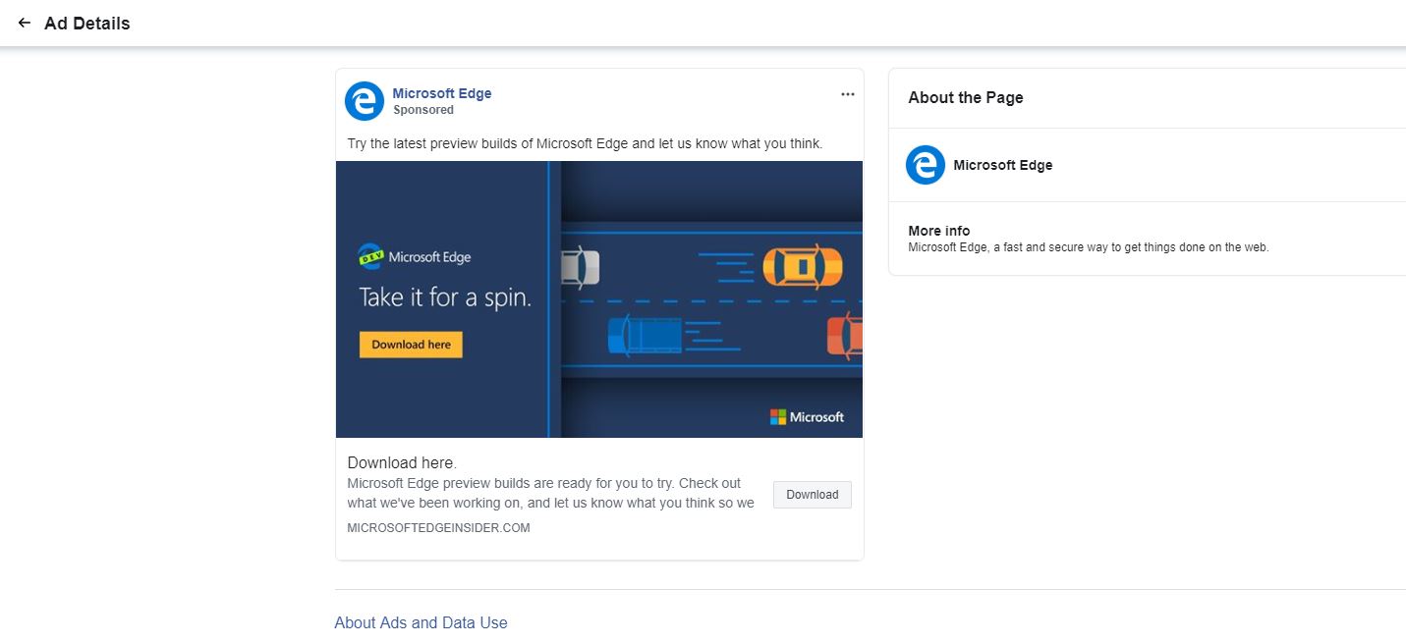Click Microsoft Edge name in About the Page
Image resolution: width=1406 pixels, height=644 pixels.
click(1003, 165)
